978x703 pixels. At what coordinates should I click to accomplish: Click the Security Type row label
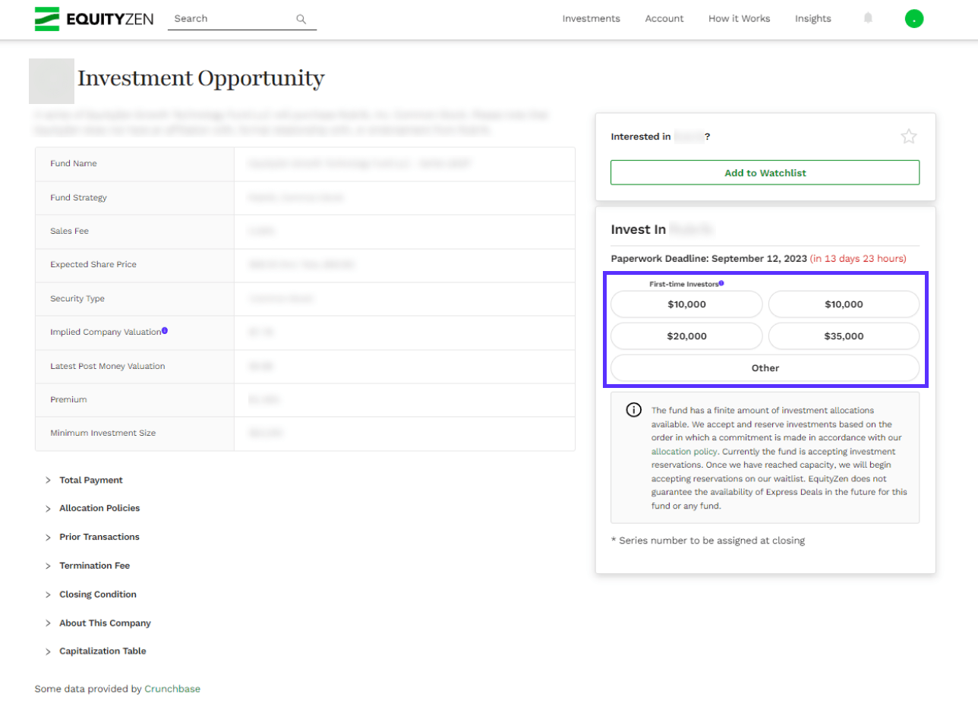[x=77, y=298]
